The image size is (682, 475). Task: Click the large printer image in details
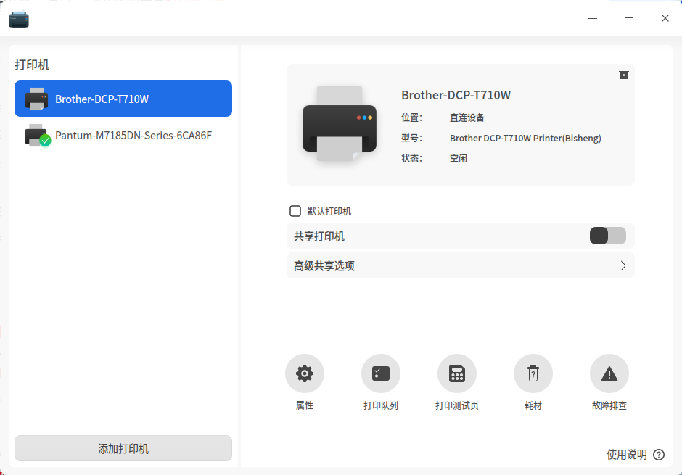pyautogui.click(x=340, y=124)
